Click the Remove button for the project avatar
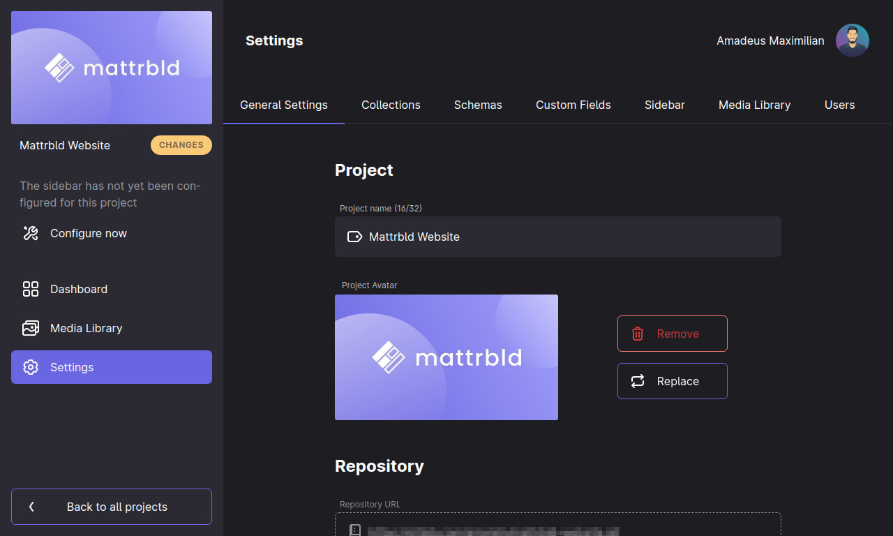Viewport: 893px width, 536px height. tap(672, 334)
